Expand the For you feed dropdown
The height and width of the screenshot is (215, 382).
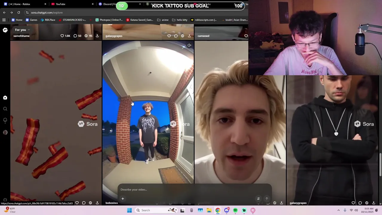point(22,30)
